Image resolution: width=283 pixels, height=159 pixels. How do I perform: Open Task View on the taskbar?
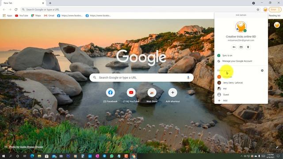pos(25,156)
